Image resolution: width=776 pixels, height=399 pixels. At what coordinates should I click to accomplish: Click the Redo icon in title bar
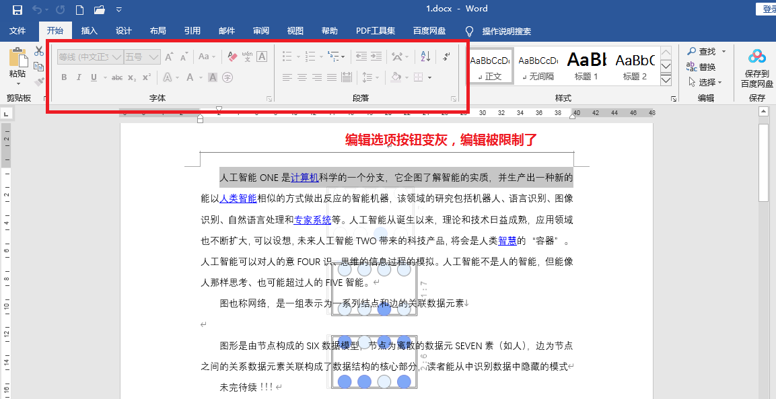(61, 9)
